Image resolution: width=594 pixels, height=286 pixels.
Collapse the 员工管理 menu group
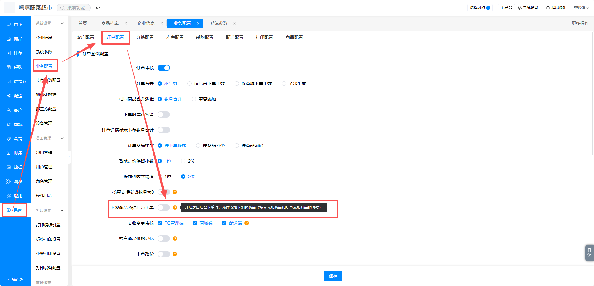[62, 138]
